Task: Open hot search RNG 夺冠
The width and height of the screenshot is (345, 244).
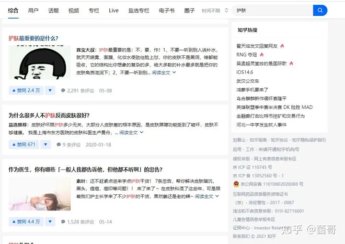Action: pos(247,54)
